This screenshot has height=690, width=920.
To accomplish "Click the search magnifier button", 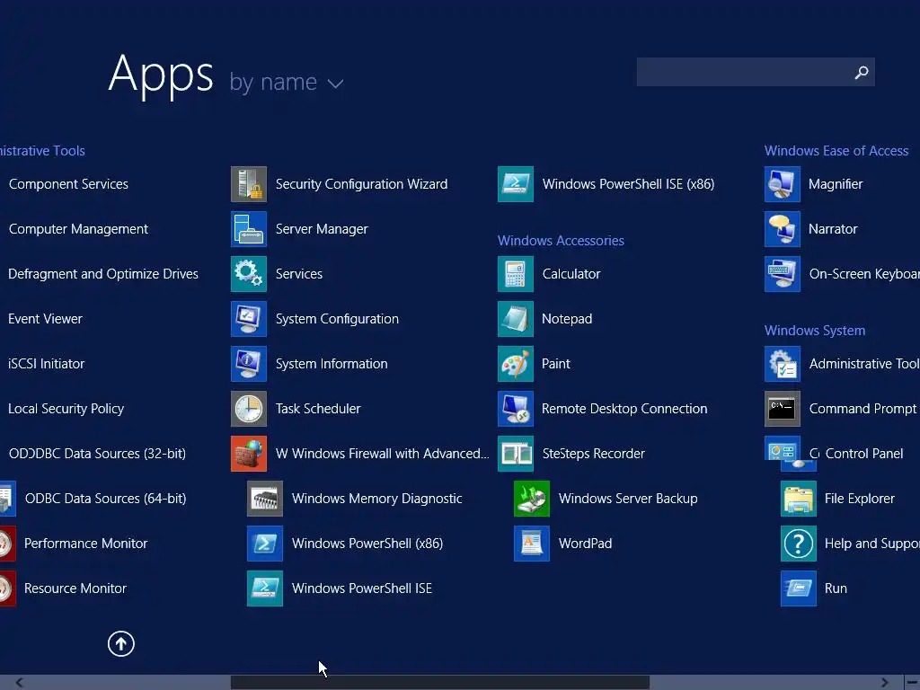I will pyautogui.click(x=862, y=72).
